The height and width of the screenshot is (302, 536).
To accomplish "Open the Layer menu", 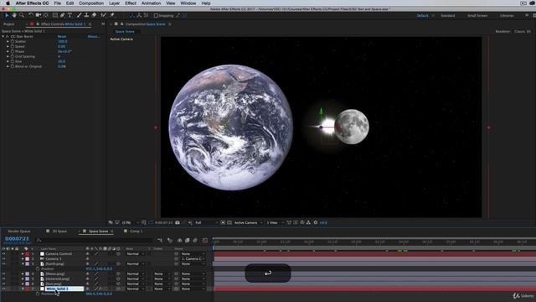I will click(x=114, y=3).
